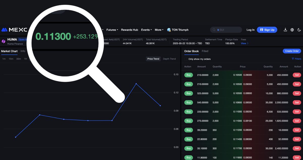Click the HUMA token logo
Image resolution: width=303 pixels, height=160 pixels.
click(x=4, y=41)
